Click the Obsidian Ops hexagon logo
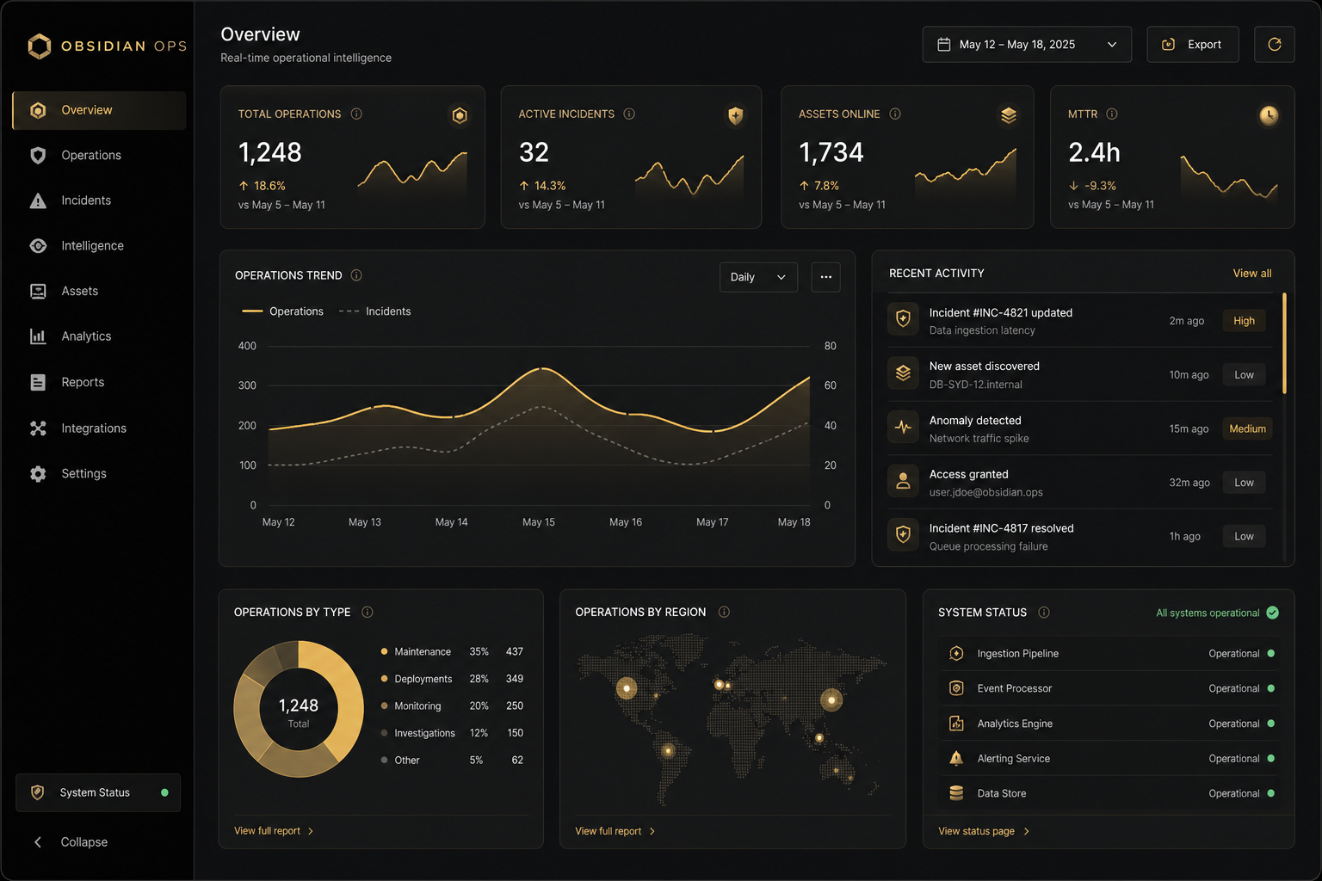The height and width of the screenshot is (881, 1322). coord(39,46)
